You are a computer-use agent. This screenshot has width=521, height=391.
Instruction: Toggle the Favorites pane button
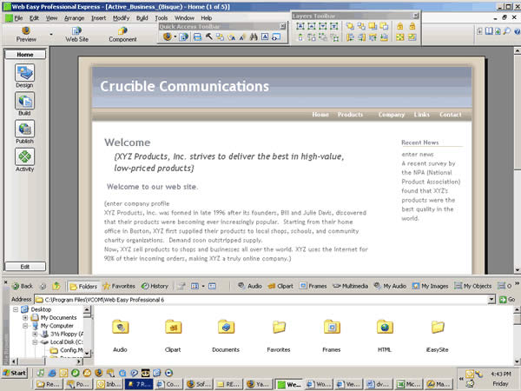(x=119, y=286)
